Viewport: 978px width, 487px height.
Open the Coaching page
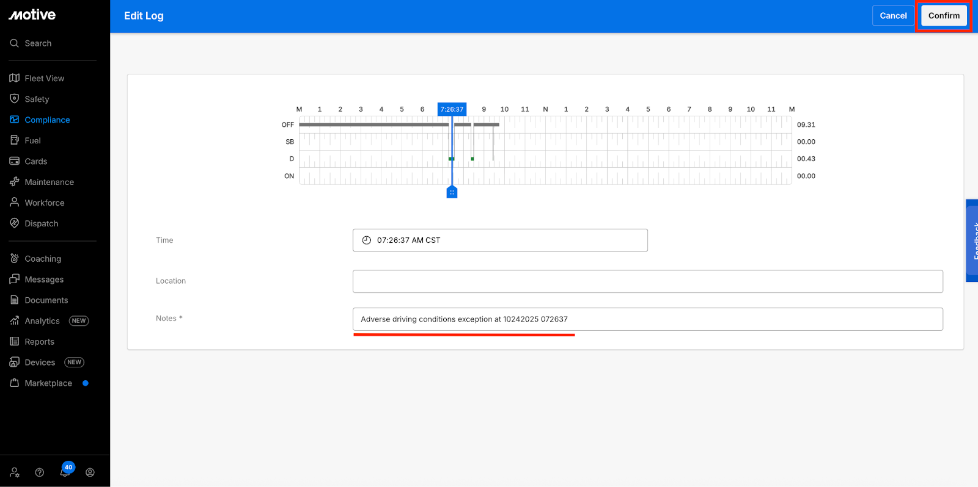coord(42,259)
